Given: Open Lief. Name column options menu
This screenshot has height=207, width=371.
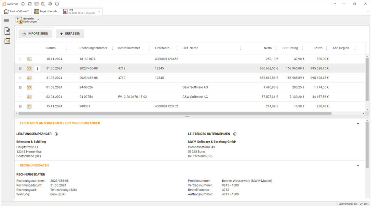Looking at the screenshot, I should coord(240,48).
